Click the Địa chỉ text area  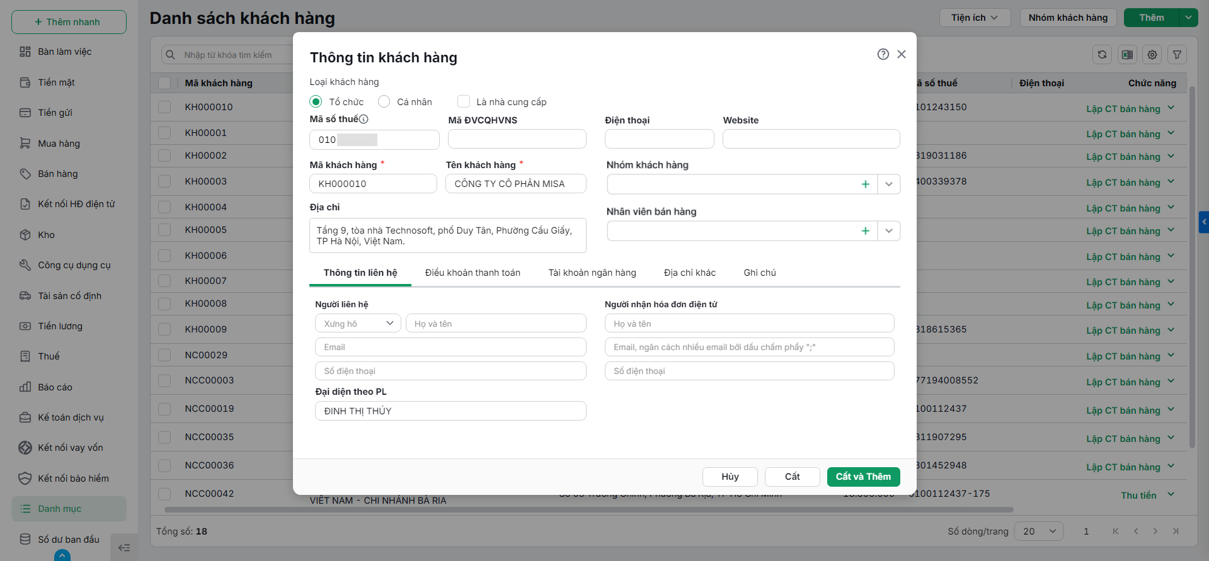[448, 235]
